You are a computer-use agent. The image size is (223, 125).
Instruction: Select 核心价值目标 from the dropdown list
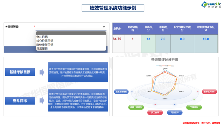45,41
